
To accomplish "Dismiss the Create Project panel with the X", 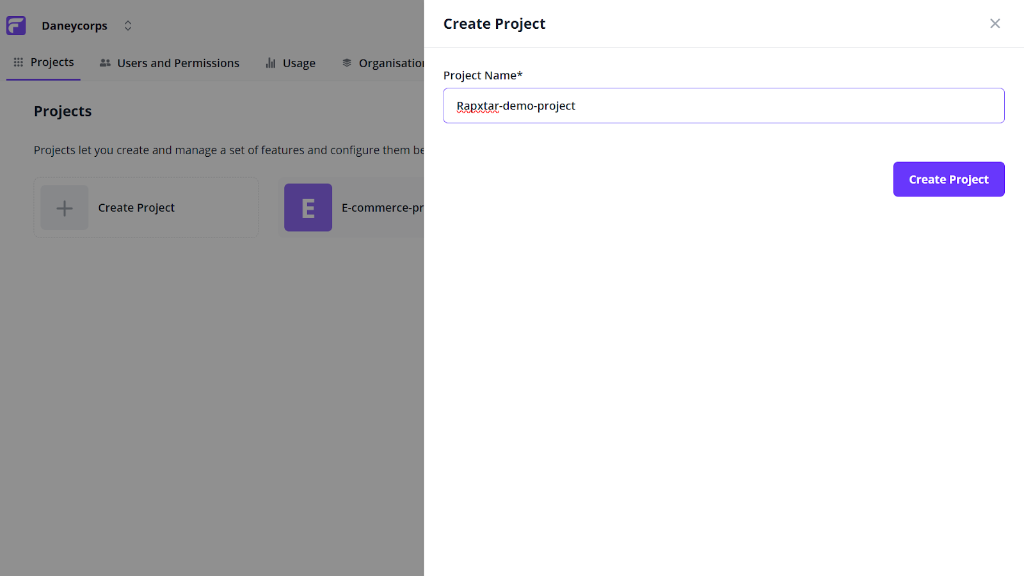I will [995, 23].
